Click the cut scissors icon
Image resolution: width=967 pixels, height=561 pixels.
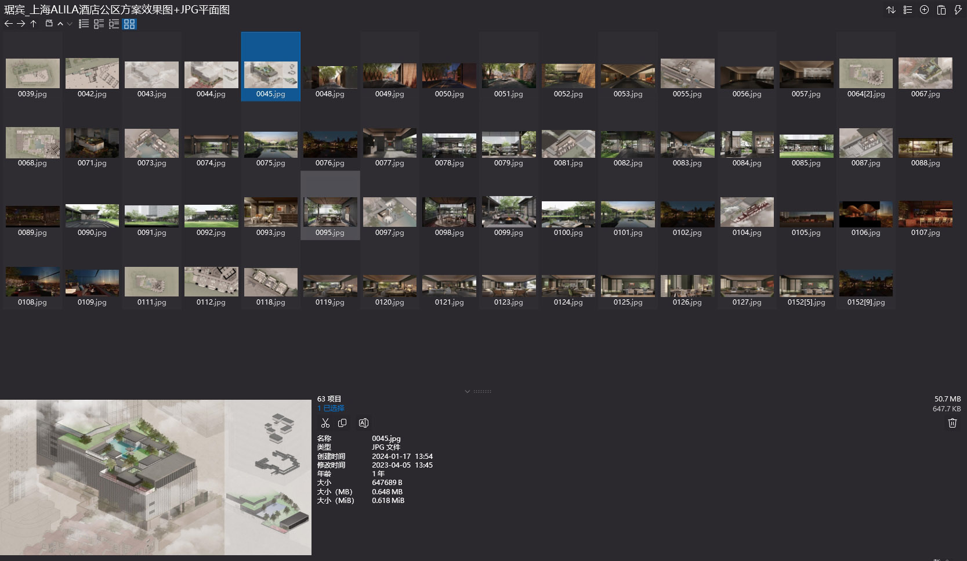(325, 423)
